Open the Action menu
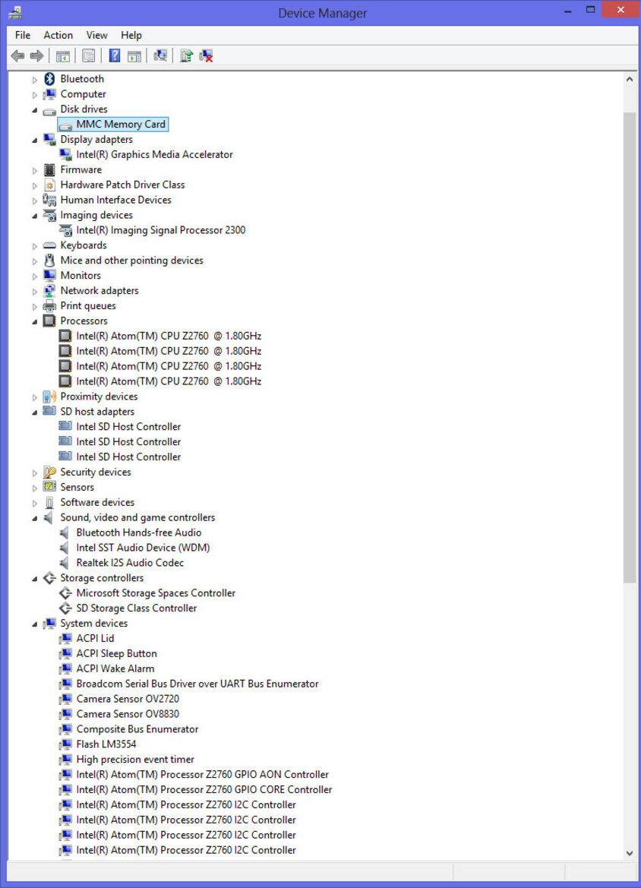The height and width of the screenshot is (888, 641). coord(58,35)
